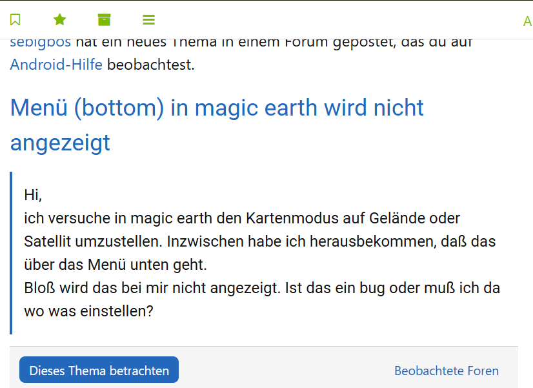Click the 'Dieses Thema betrachten' button

click(99, 370)
